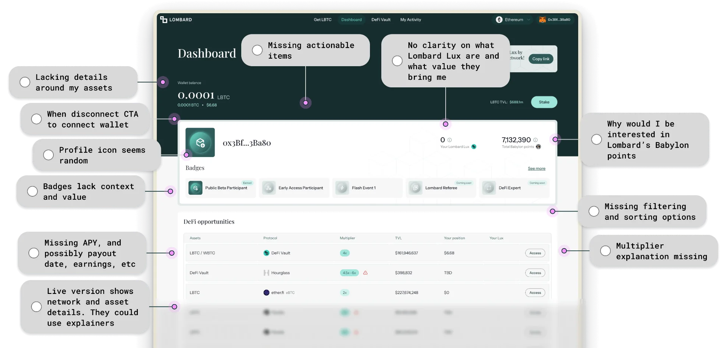Screen dimensions: 727x348
Task: Click the DeFi Vault protocol icon
Action: click(x=266, y=253)
